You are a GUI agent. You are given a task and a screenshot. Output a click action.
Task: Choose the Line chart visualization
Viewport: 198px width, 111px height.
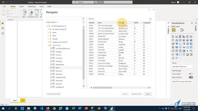(173, 40)
